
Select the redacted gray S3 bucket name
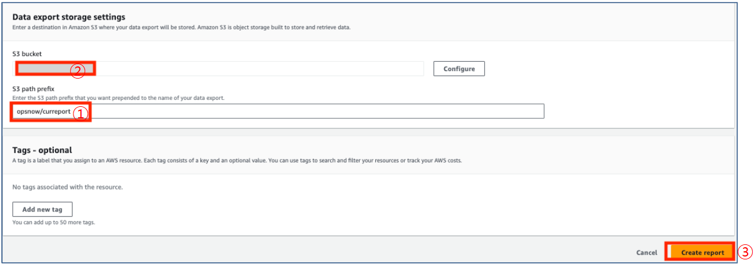pyautogui.click(x=43, y=69)
